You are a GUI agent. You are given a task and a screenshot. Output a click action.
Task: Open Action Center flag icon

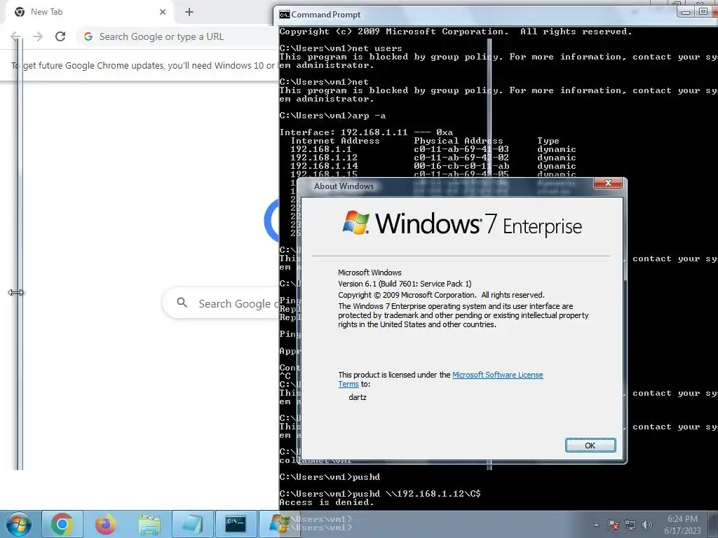click(613, 525)
